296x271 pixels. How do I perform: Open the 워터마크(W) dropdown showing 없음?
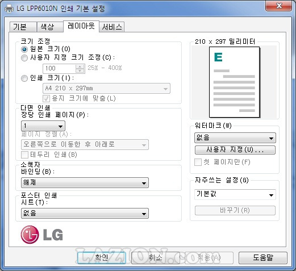pos(235,137)
